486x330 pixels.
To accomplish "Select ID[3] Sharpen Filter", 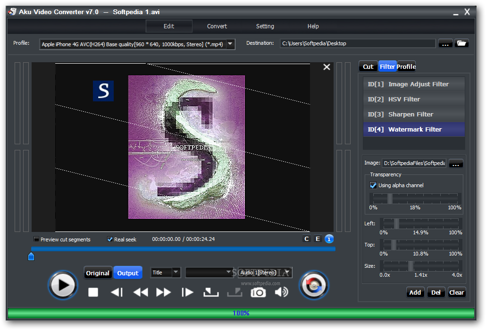I will 414,115.
